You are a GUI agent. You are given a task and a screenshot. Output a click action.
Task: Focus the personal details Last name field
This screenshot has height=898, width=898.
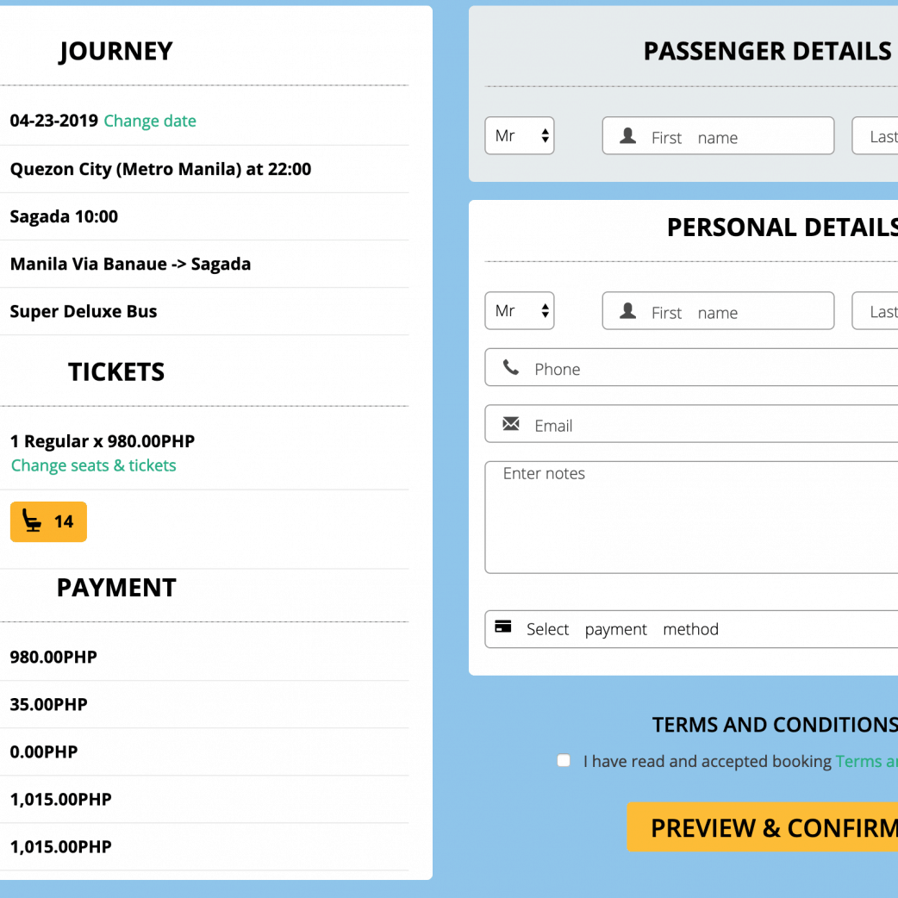pyautogui.click(x=879, y=312)
